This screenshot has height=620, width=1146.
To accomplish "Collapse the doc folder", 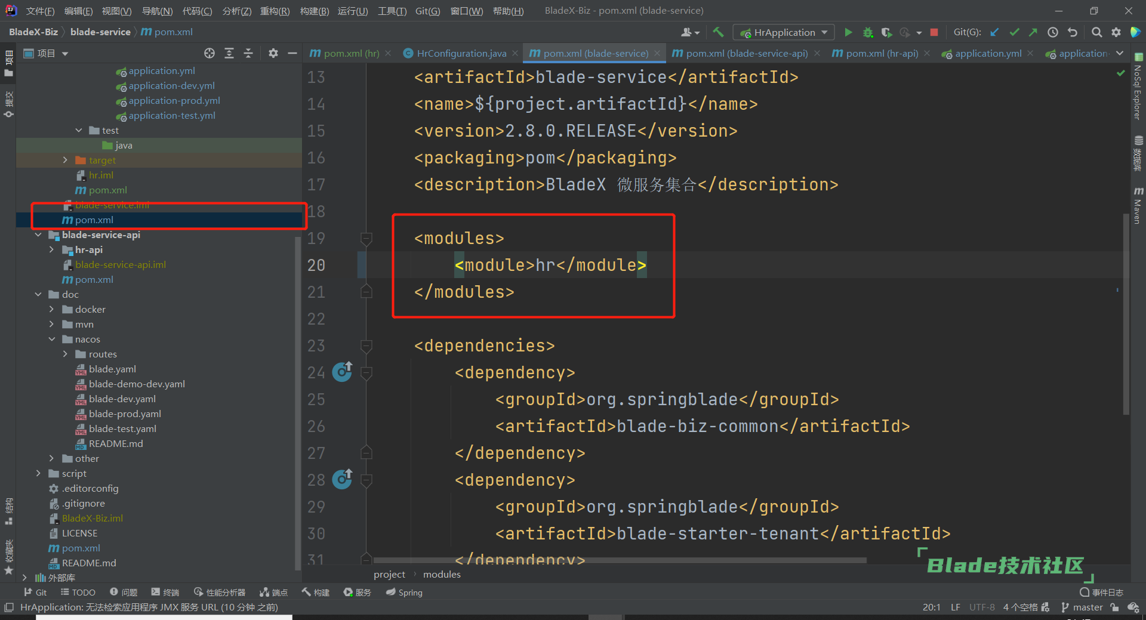I will click(38, 294).
